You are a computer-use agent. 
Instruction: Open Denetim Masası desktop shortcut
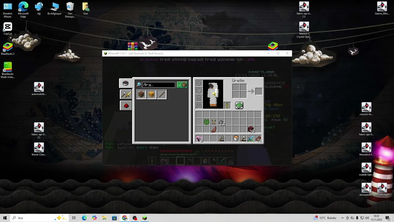coord(8,10)
